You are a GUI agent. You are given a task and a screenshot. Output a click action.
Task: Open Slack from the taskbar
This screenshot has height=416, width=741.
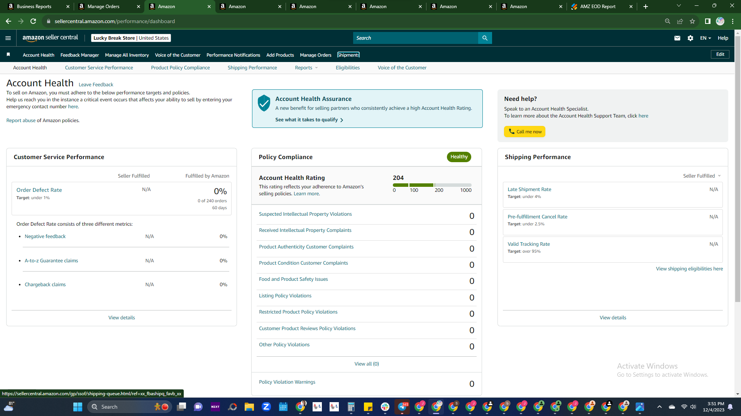[x=385, y=407]
